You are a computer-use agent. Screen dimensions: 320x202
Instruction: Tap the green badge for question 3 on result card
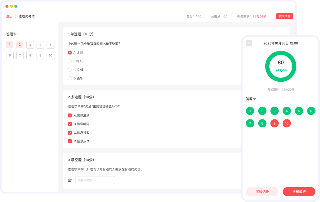coord(274,111)
